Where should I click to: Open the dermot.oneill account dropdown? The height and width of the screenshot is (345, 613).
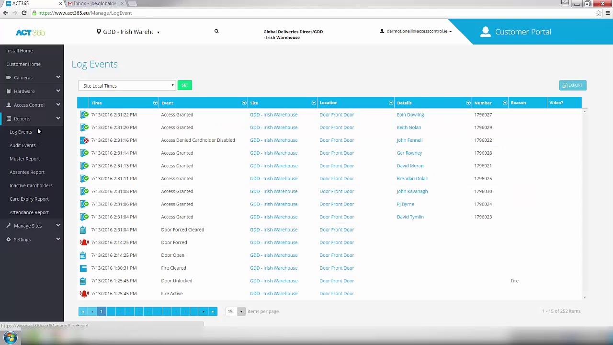[416, 31]
